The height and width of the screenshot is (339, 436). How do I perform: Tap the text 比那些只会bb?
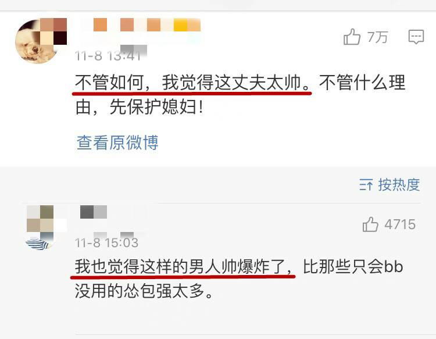353,267
